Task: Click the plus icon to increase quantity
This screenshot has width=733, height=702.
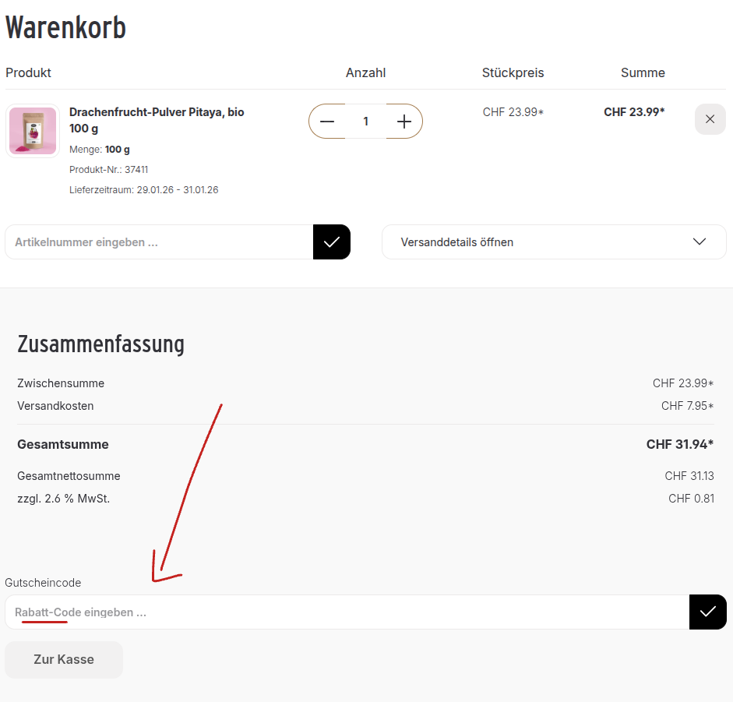Action: [404, 122]
